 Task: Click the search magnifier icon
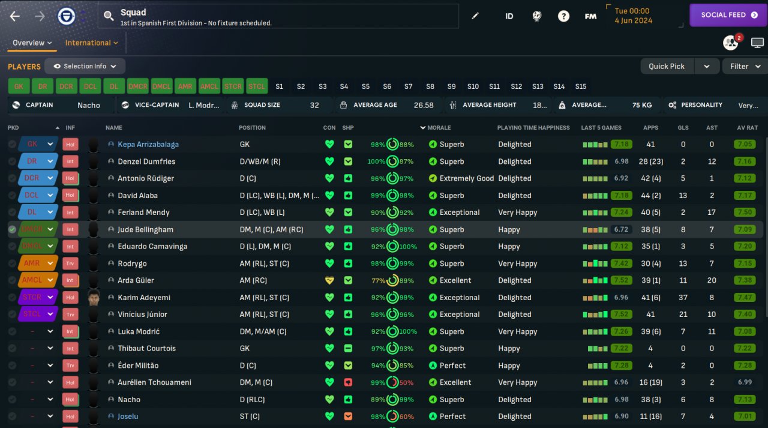(x=109, y=17)
